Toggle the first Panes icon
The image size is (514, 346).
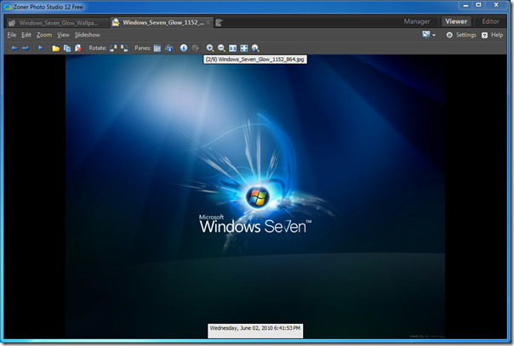(157, 48)
